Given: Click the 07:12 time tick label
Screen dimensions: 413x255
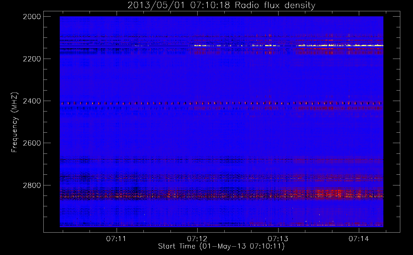Looking at the screenshot, I should (197, 239).
